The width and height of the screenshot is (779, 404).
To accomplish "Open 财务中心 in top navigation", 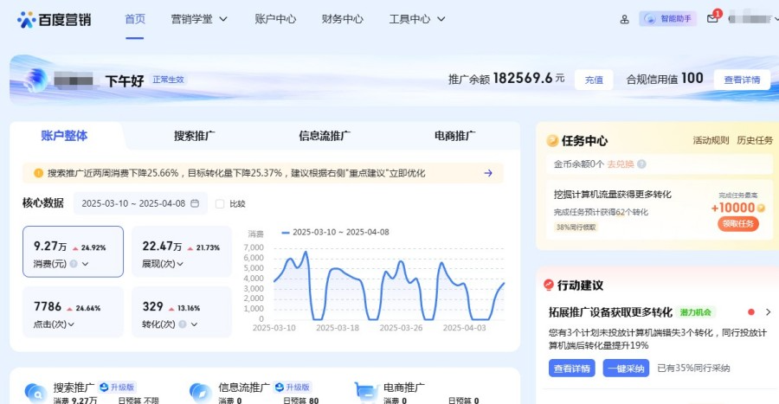I will pyautogui.click(x=342, y=19).
